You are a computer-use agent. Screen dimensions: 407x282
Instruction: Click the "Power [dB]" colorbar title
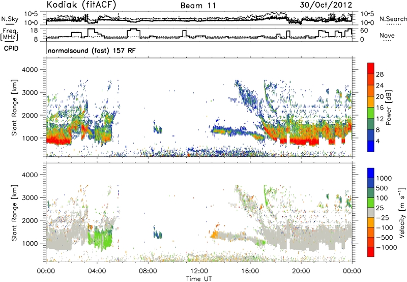pyautogui.click(x=388, y=107)
